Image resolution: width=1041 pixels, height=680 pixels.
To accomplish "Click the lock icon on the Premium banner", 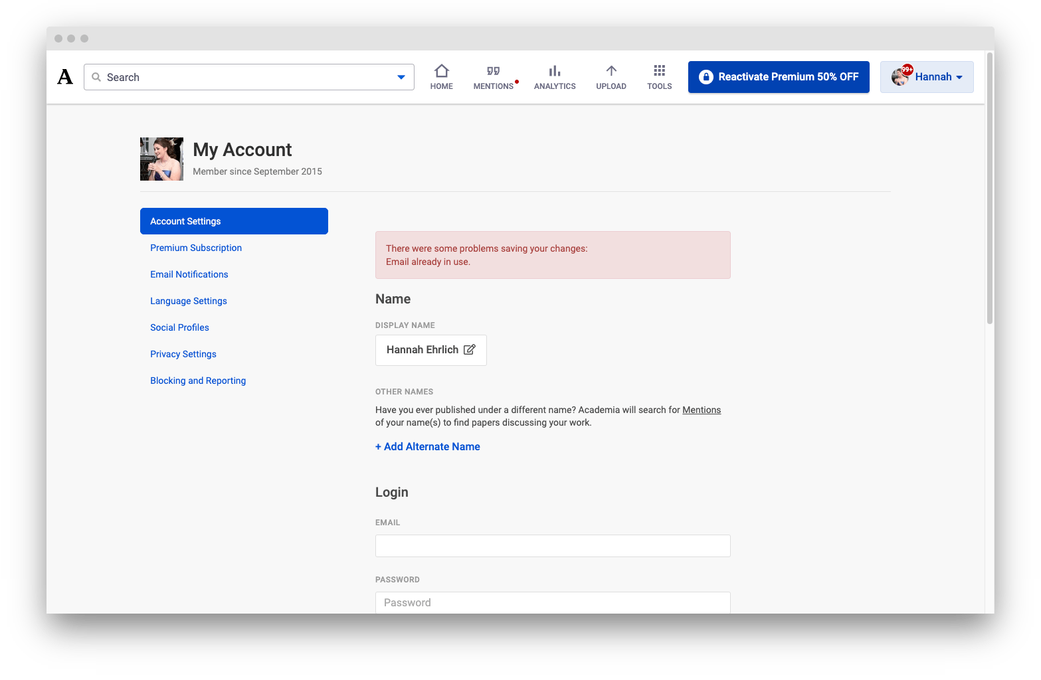I will pos(705,76).
